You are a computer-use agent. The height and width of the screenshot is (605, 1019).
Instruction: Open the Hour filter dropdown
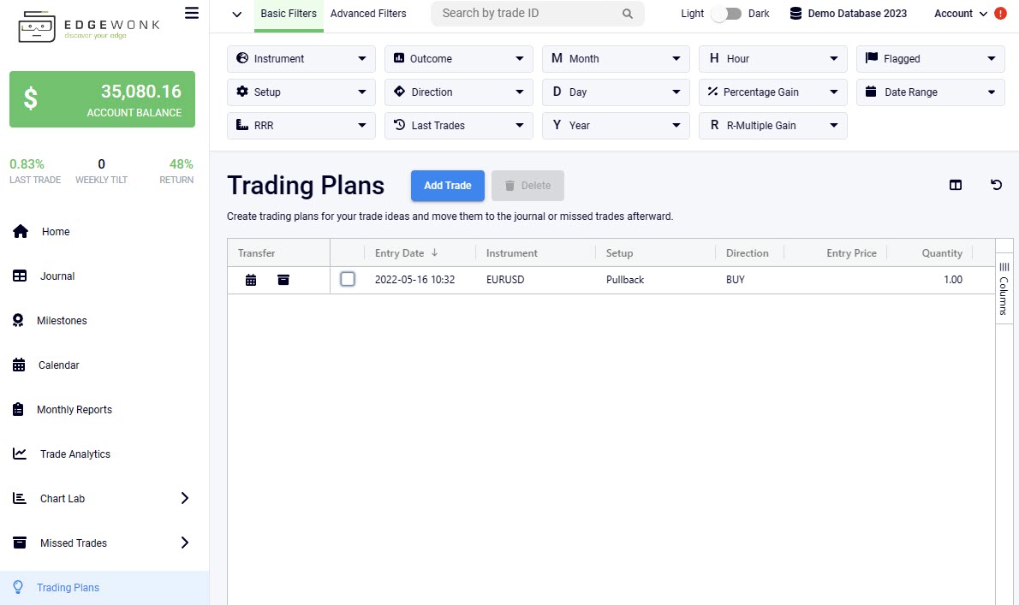point(772,58)
